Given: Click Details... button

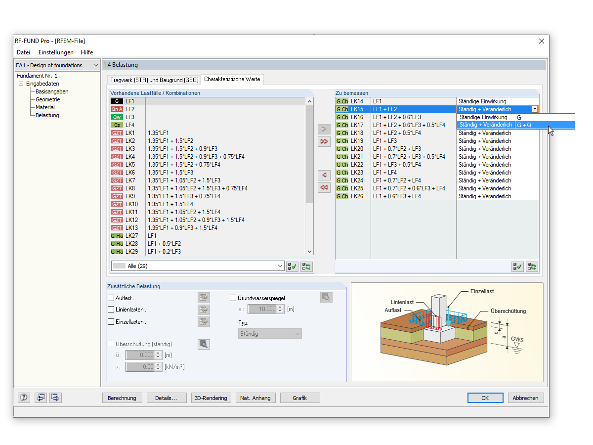Looking at the screenshot, I should pyautogui.click(x=166, y=398).
